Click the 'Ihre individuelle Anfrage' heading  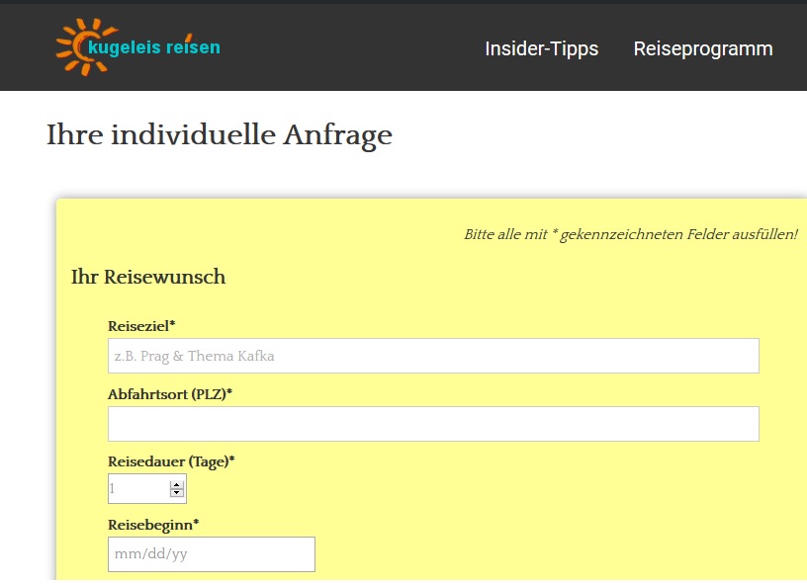click(x=220, y=135)
